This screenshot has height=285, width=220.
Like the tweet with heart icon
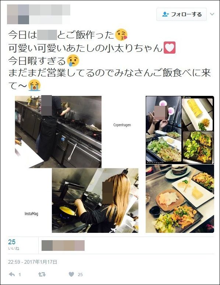(x=71, y=274)
